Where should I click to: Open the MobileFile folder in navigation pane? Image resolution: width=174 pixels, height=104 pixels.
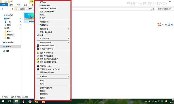(11, 35)
